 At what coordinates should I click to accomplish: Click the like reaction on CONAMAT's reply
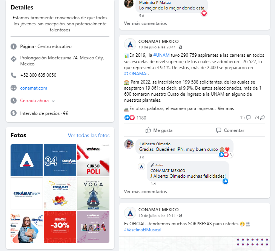[x=225, y=181]
